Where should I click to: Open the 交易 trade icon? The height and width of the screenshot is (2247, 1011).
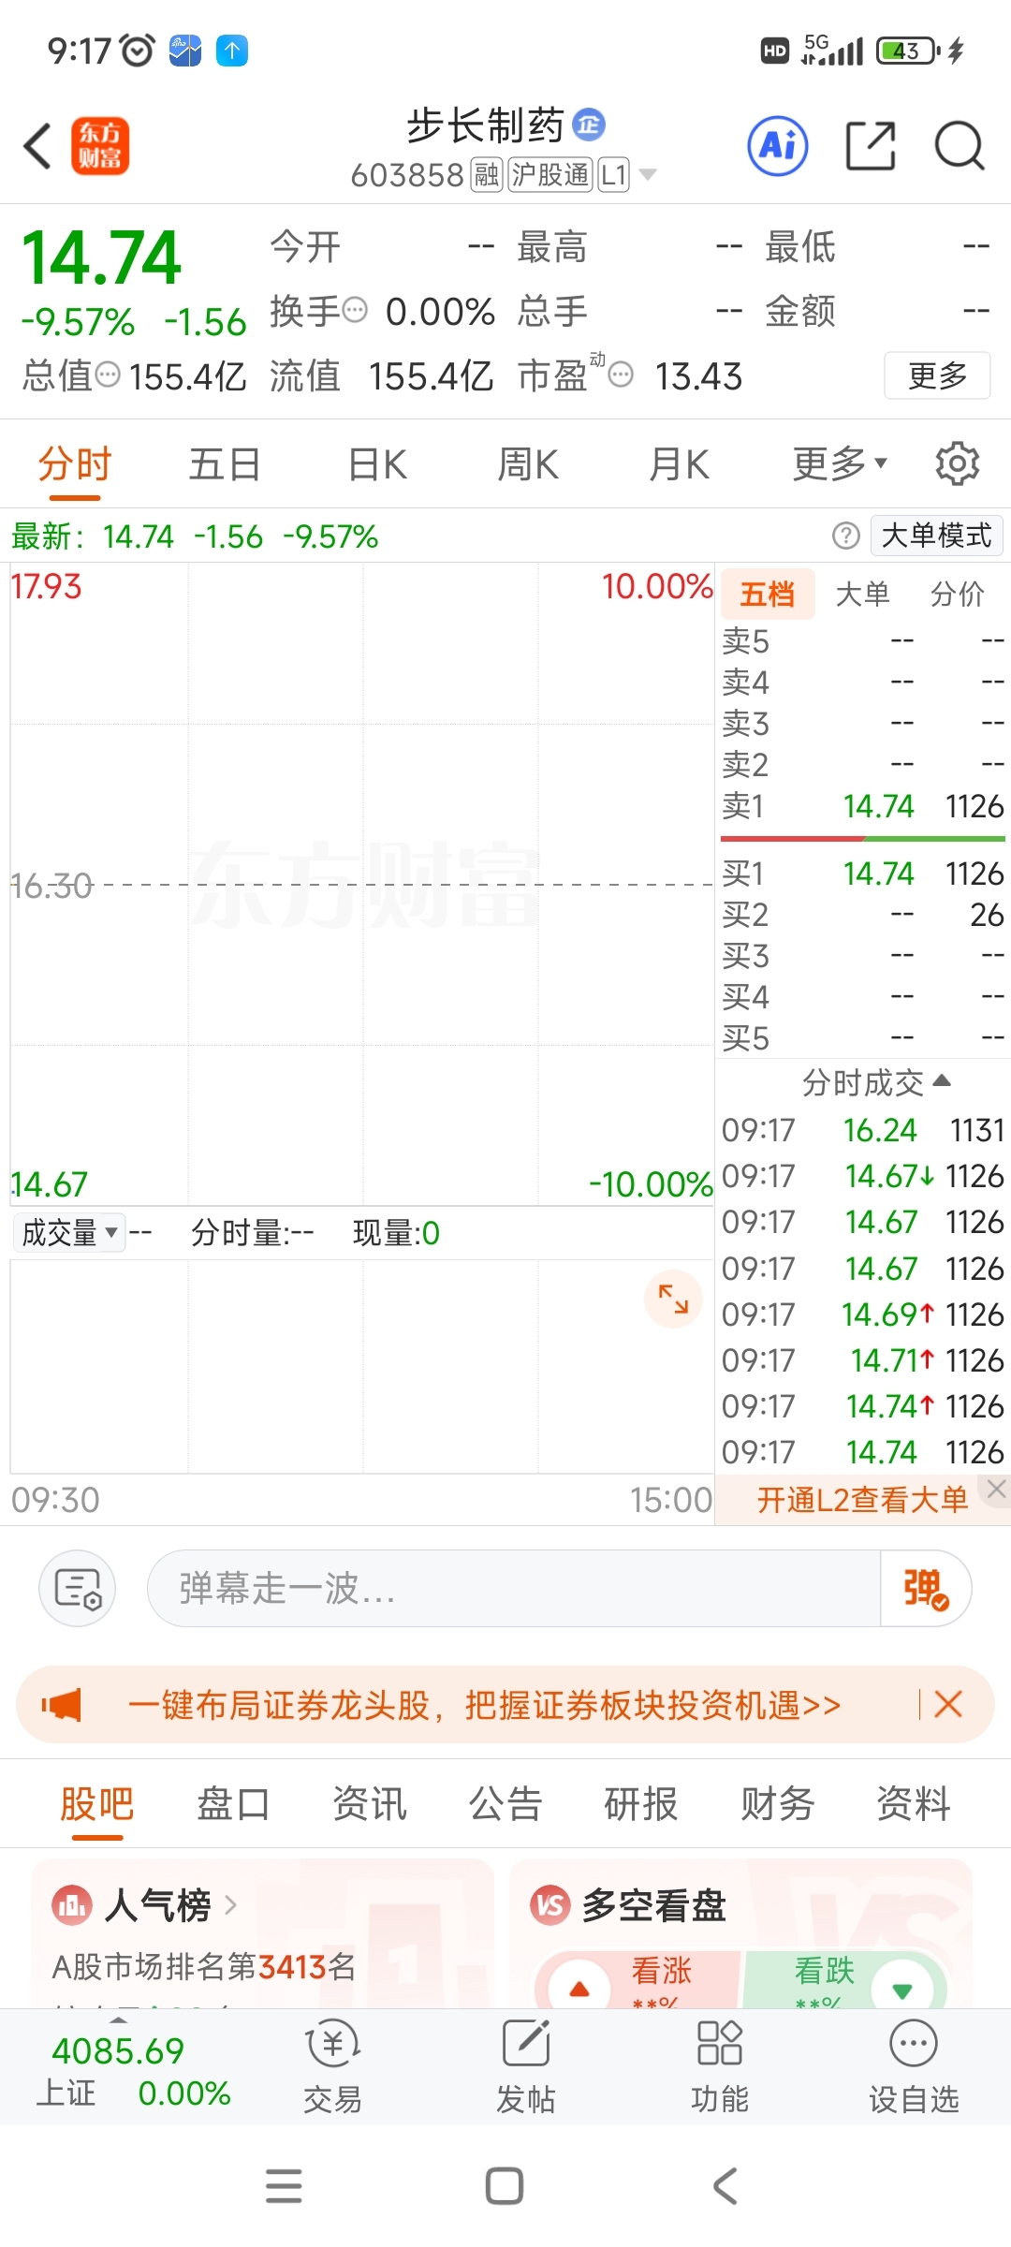pos(332,2067)
